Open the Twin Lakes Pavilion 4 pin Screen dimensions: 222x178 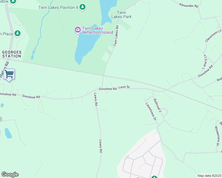click(83, 7)
